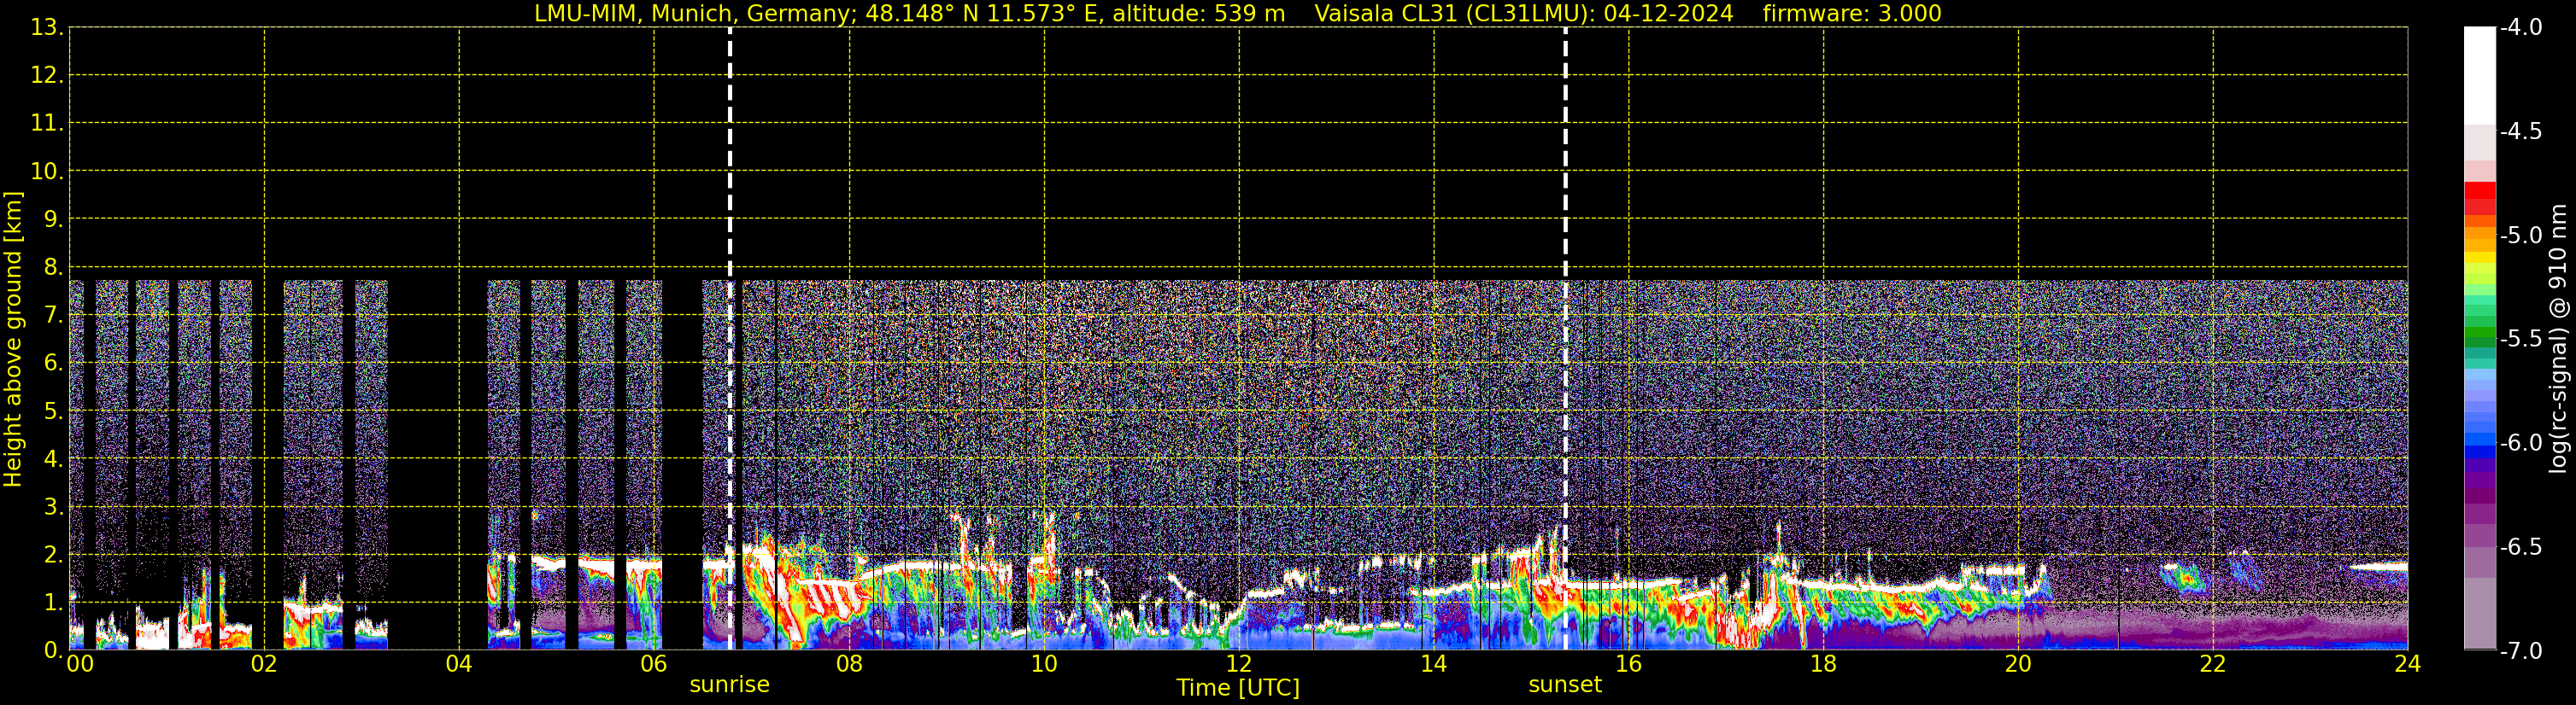Viewport: 2576px width, 705px height.
Task: Click the '00' time axis tick label
Action: coord(80,665)
